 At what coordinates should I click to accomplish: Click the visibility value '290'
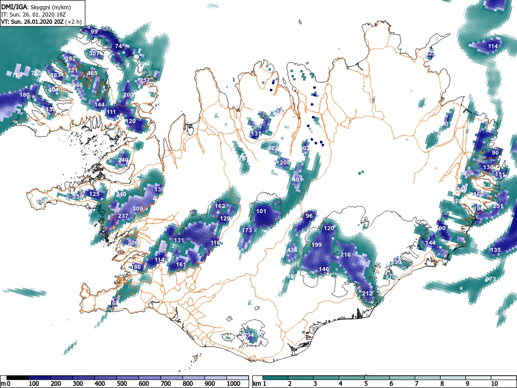(397, 262)
